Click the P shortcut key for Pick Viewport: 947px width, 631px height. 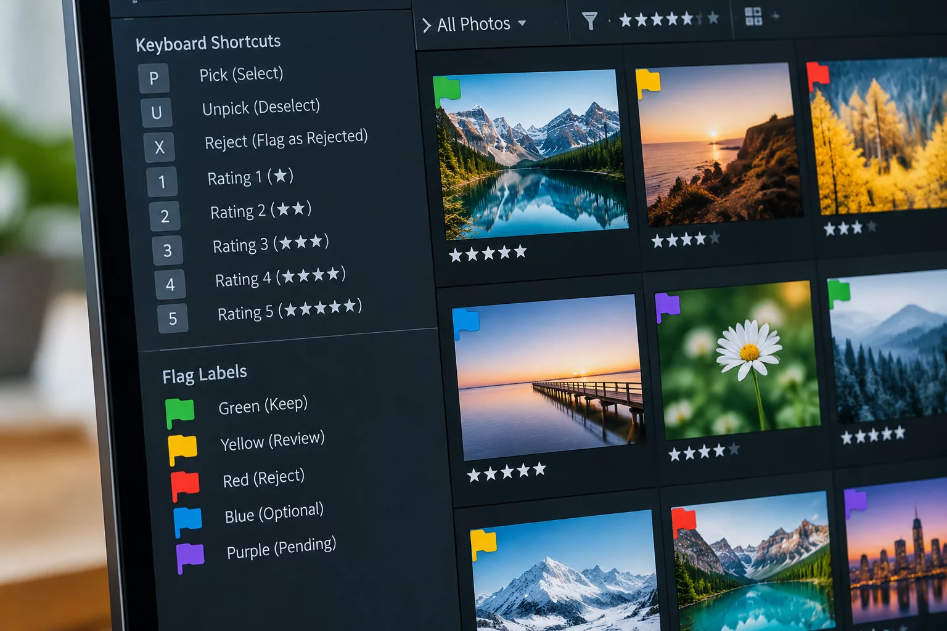tap(154, 78)
